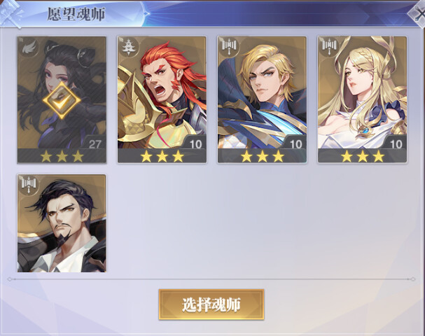Viewport: 425px width, 336px height.
Task: Click the 选择魂师 confirm button
Action: point(211,304)
